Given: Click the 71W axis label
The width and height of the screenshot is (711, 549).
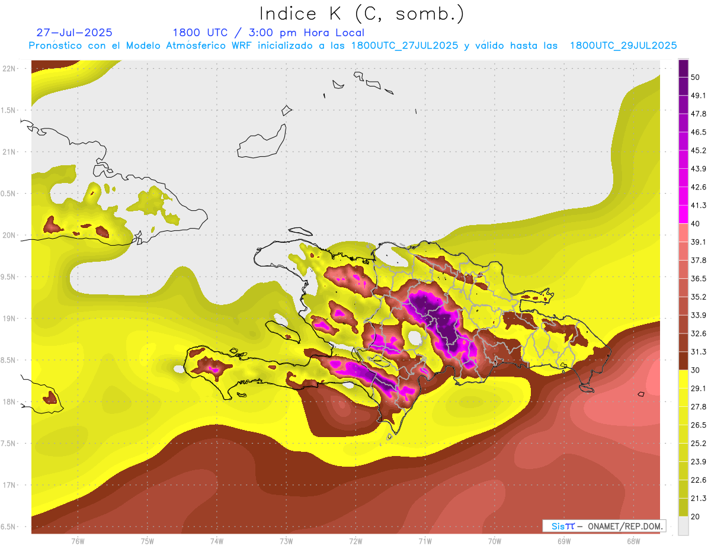Looking at the screenshot, I should tap(425, 541).
